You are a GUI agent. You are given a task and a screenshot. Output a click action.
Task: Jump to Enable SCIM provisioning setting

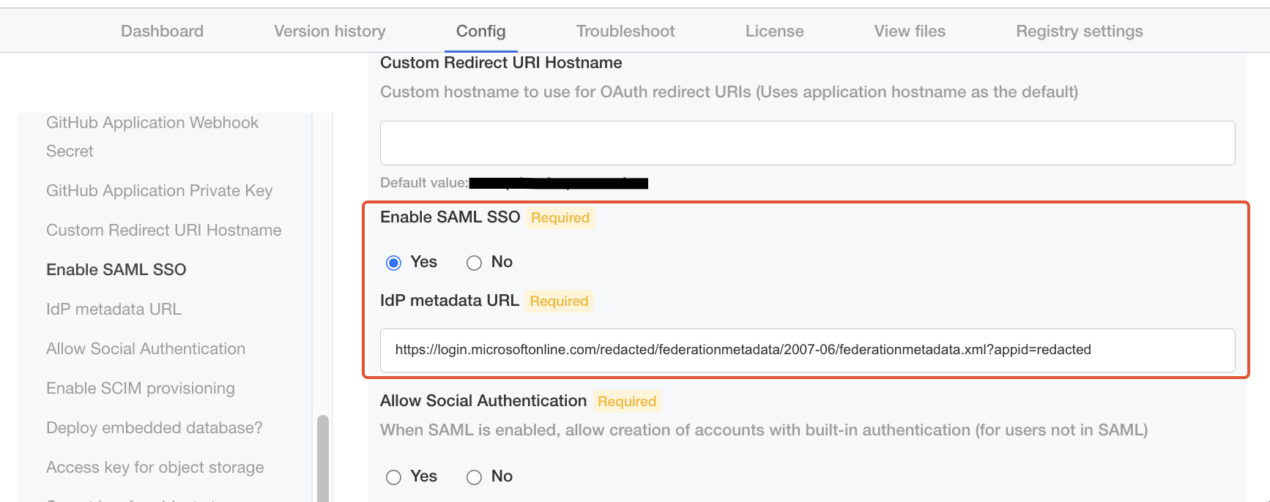tap(140, 389)
